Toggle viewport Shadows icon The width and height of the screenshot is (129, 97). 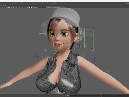coord(17,7)
